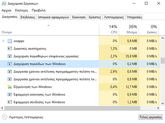Image resolution: width=165 pixels, height=124 pixels.
Task: Click the sort arrow above Όνομα column
Action: (x=48, y=26)
